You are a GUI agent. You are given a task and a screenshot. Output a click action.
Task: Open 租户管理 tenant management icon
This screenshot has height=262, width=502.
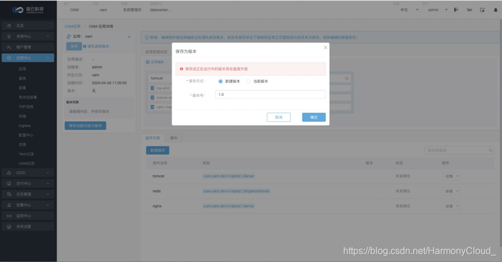tap(9, 47)
